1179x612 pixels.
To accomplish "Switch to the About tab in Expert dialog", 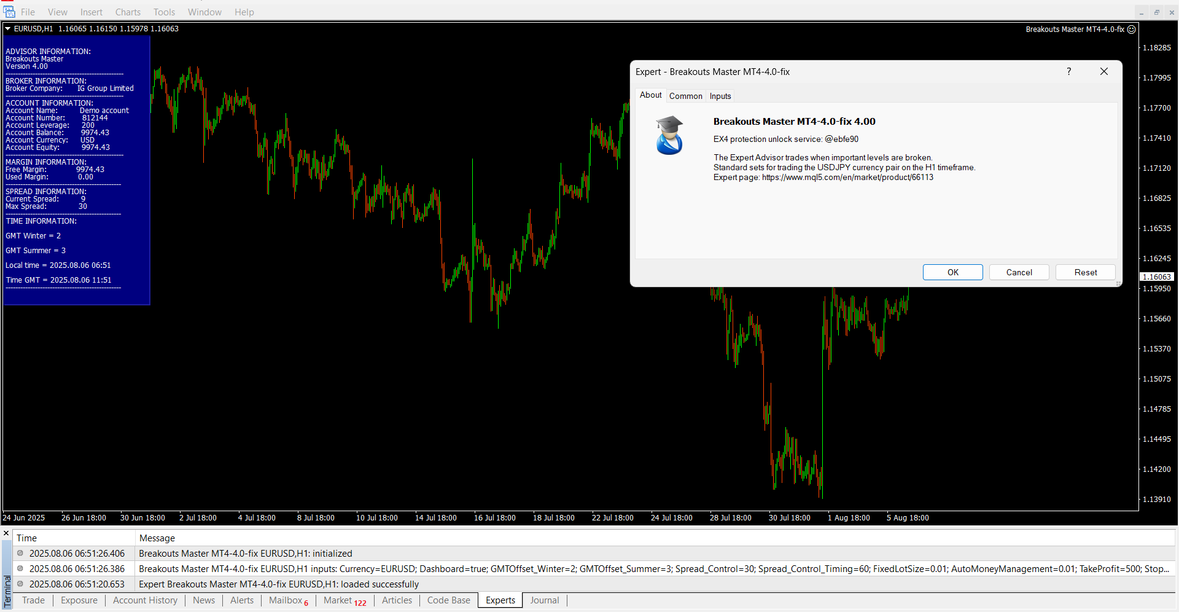I will point(650,95).
